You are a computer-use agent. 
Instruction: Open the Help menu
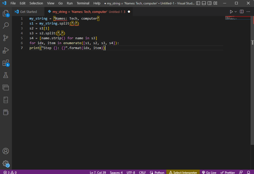(x=97, y=3)
